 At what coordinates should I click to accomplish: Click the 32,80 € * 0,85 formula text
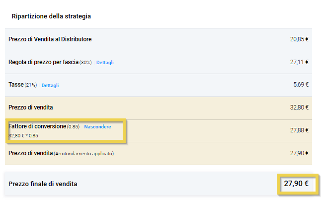click(23, 135)
